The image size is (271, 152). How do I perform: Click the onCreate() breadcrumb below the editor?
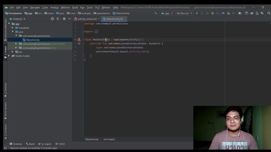[x=109, y=139]
